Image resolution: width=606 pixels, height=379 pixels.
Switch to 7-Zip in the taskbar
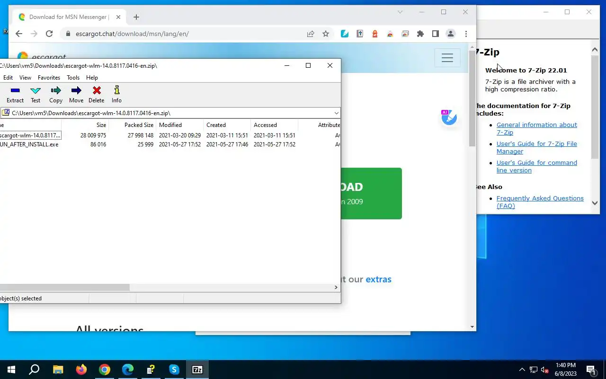(197, 370)
